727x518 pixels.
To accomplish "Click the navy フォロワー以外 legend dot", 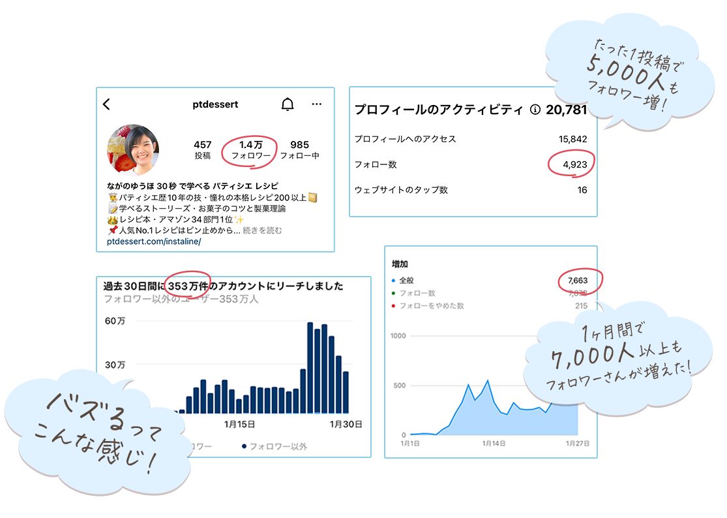I will click(x=244, y=446).
